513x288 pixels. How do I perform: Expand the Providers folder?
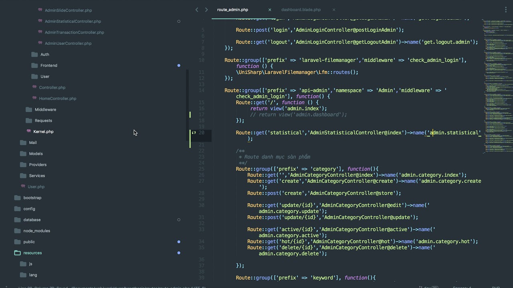(x=38, y=164)
